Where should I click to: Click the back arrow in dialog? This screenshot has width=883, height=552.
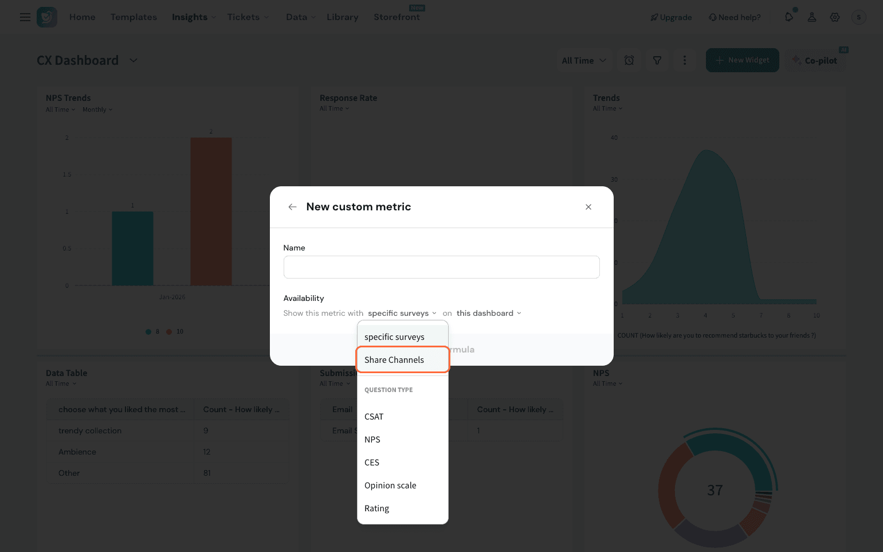coord(292,207)
